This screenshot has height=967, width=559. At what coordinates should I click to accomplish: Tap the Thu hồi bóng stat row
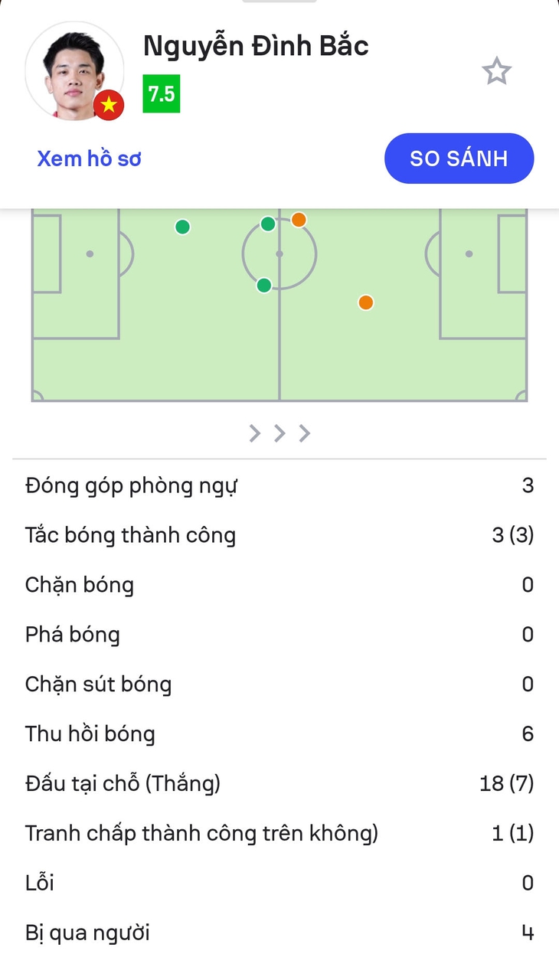(x=279, y=734)
